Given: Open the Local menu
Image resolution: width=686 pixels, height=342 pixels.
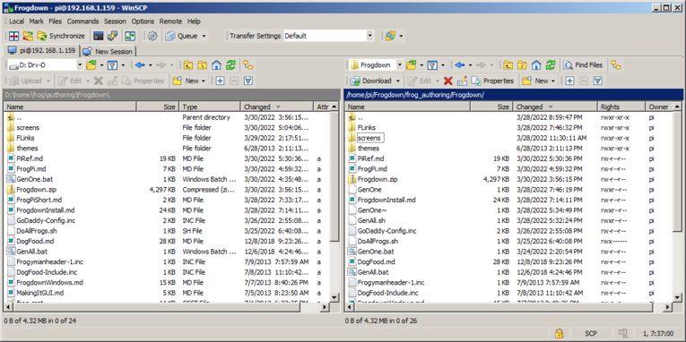Looking at the screenshot, I should (17, 21).
